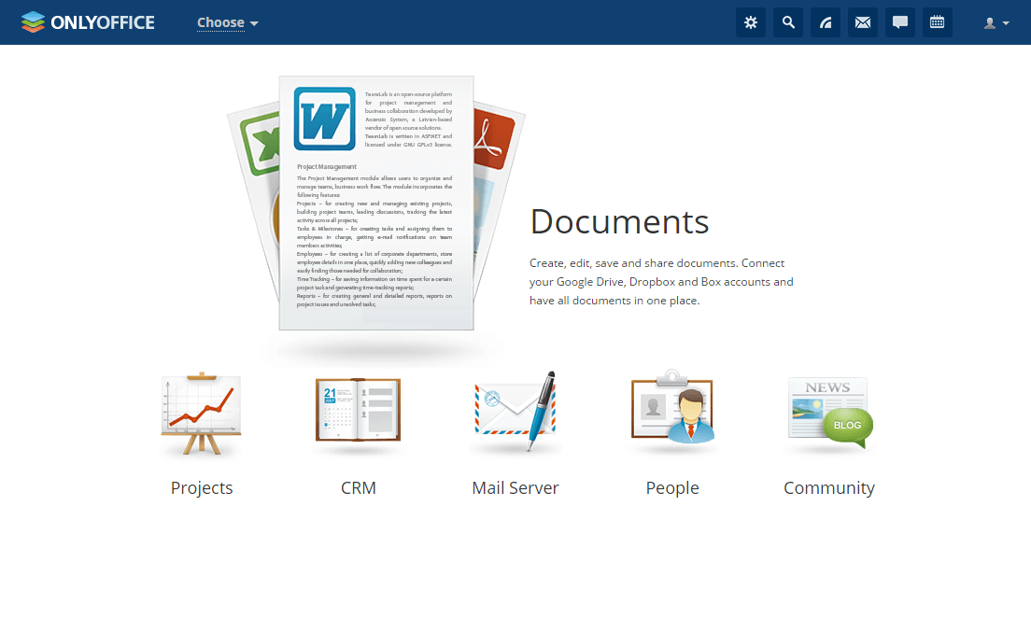Open the Talk chat bubble icon
Viewport: 1031px width, 633px height.
point(900,23)
